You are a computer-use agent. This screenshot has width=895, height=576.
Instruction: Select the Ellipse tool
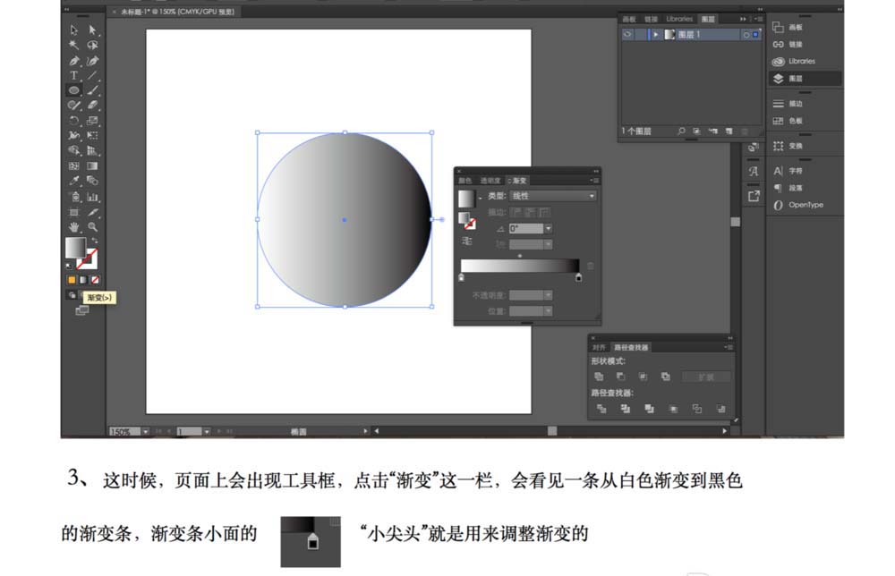coord(74,90)
